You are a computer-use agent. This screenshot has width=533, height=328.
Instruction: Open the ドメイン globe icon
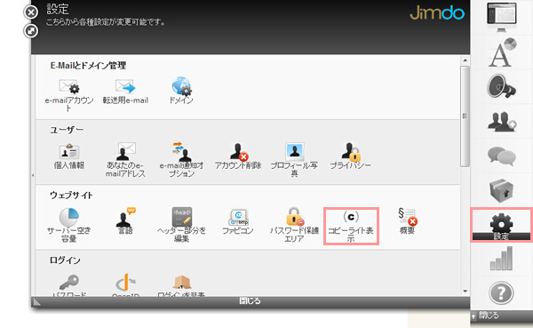click(181, 86)
